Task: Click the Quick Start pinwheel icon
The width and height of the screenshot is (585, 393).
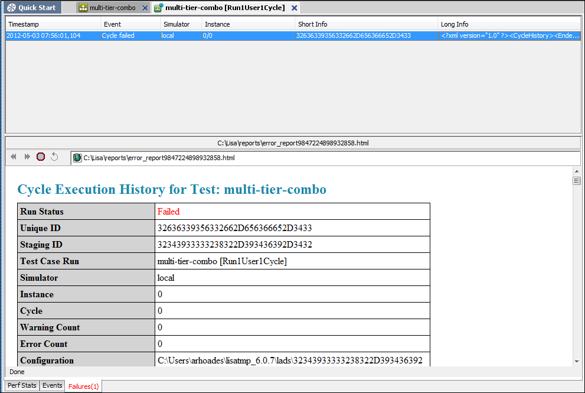Action: [x=11, y=7]
